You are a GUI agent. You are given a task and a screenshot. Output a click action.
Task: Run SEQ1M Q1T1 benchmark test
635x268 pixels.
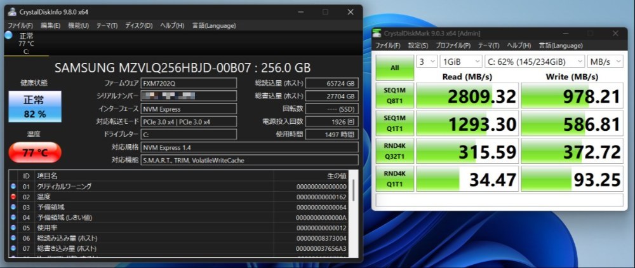[x=395, y=123]
